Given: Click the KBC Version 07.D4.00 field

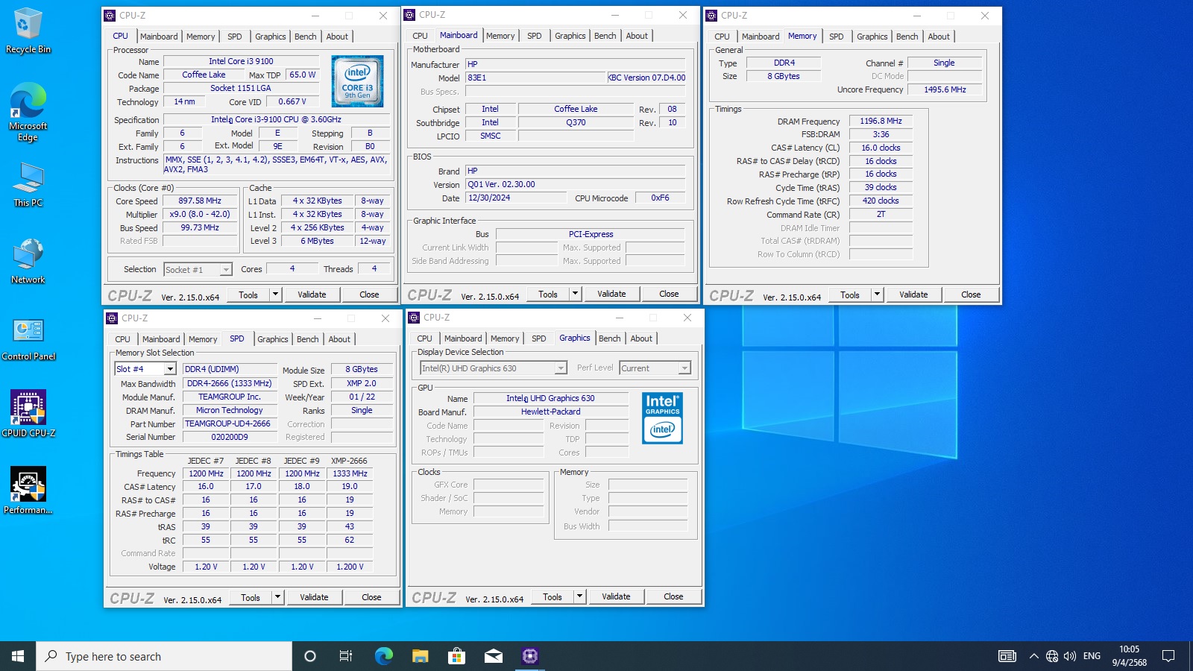Looking at the screenshot, I should coord(646,78).
